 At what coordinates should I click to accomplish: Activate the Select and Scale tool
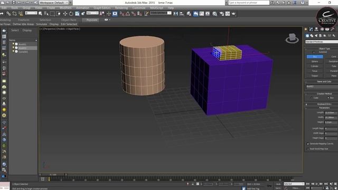[77, 14]
